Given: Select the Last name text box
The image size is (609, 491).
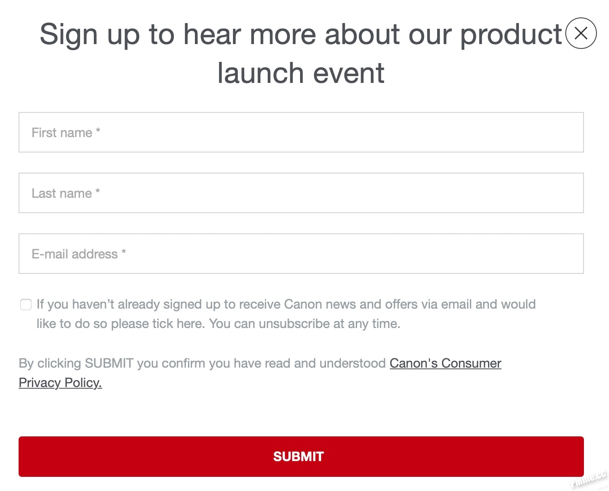Looking at the screenshot, I should [x=301, y=193].
